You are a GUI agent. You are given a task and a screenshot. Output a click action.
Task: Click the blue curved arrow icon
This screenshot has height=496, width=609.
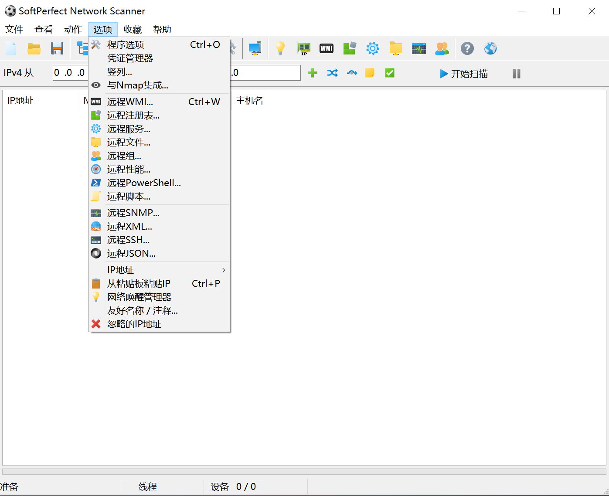pos(352,73)
